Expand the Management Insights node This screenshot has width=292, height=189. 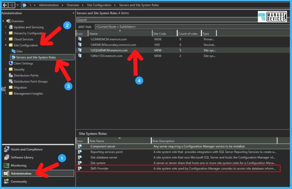[6, 93]
